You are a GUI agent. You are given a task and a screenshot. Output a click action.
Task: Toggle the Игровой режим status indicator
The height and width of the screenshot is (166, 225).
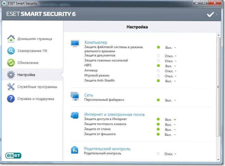(158, 76)
